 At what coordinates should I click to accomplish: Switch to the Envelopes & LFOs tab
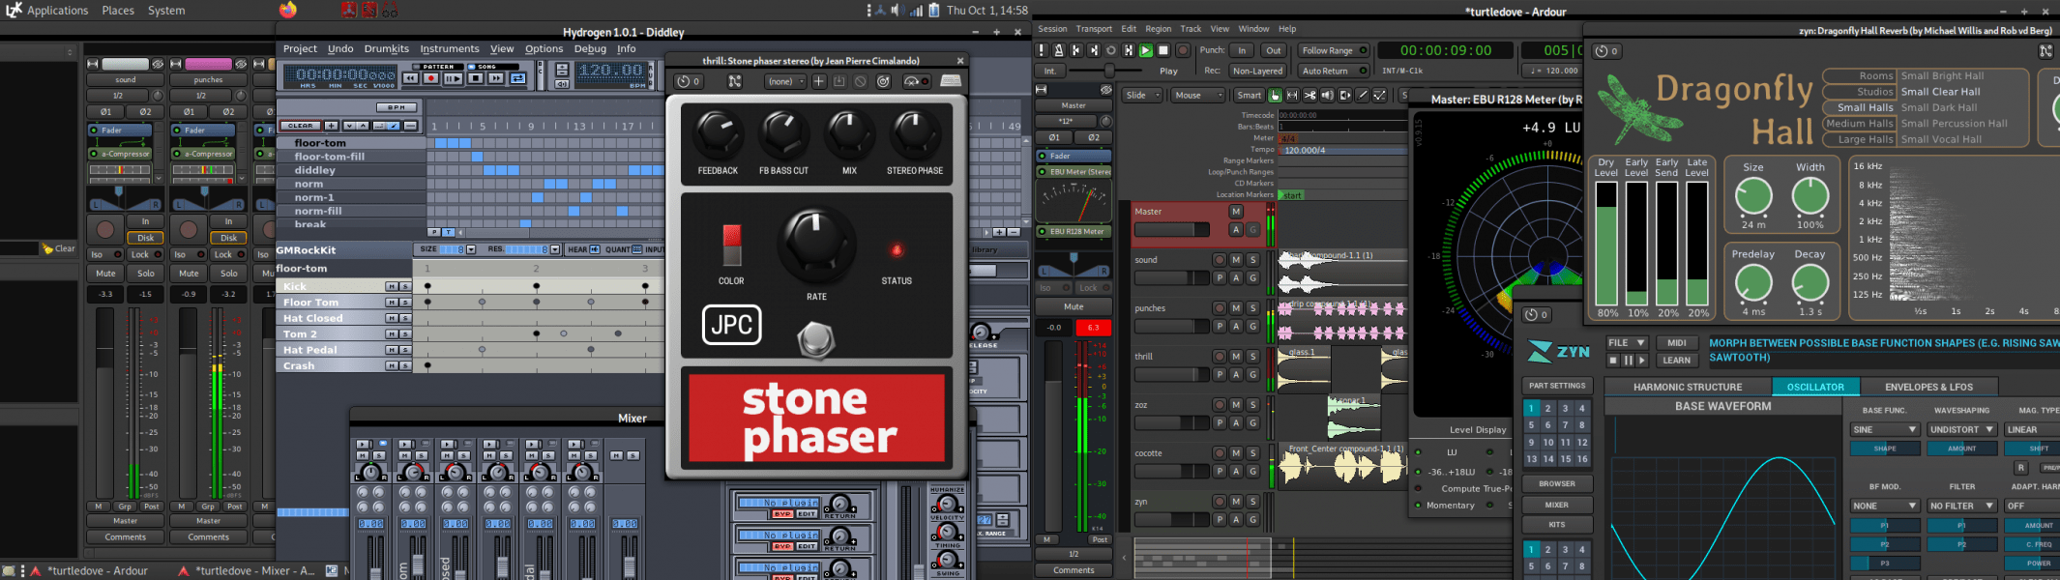click(1928, 387)
